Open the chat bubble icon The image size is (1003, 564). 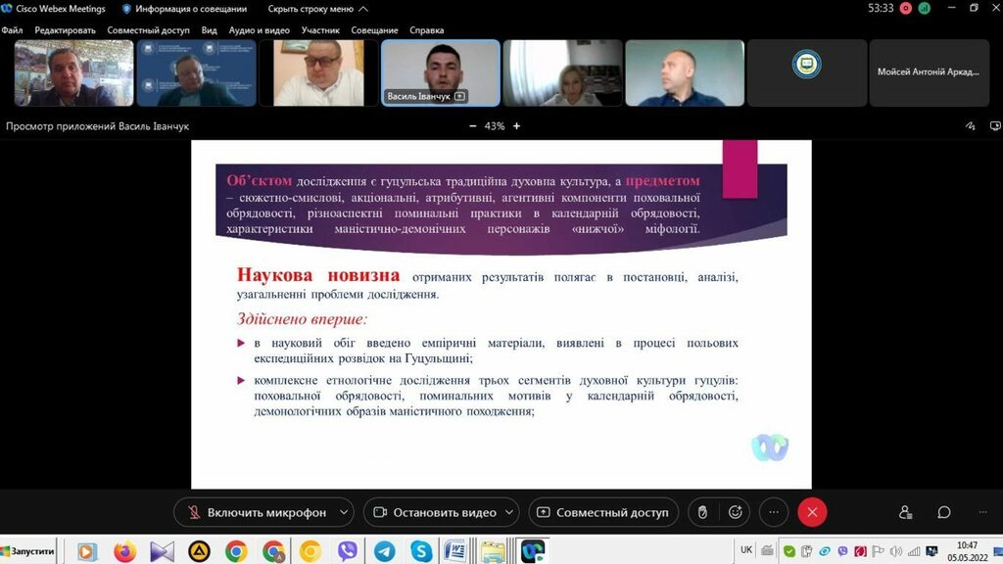[x=943, y=512]
